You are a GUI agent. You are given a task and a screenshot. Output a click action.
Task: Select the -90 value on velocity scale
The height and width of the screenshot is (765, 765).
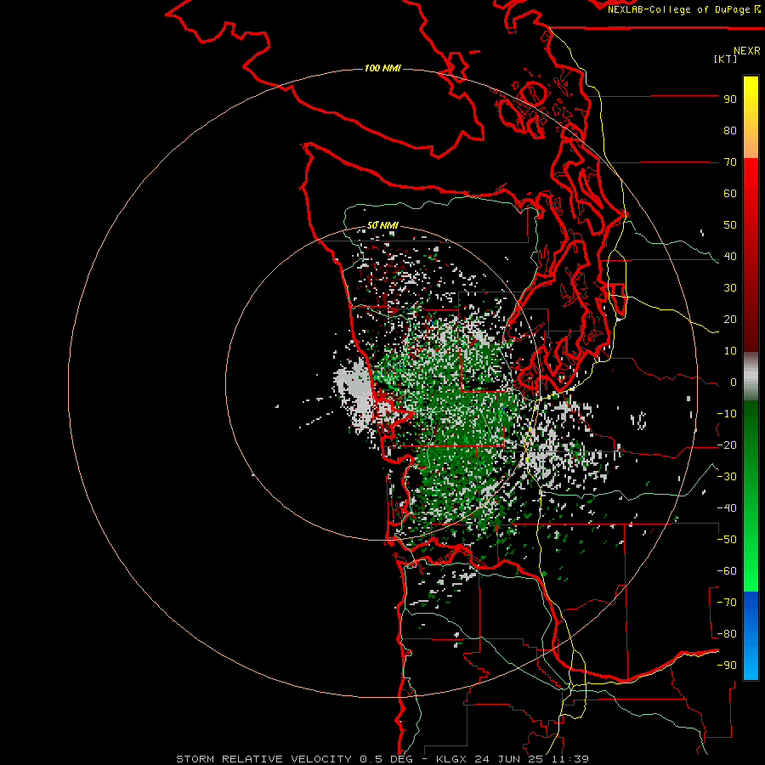(727, 666)
